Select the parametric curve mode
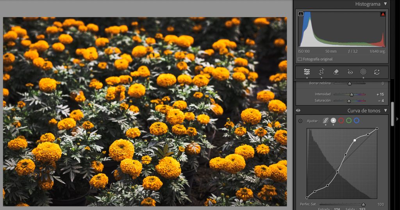 pos(325,121)
